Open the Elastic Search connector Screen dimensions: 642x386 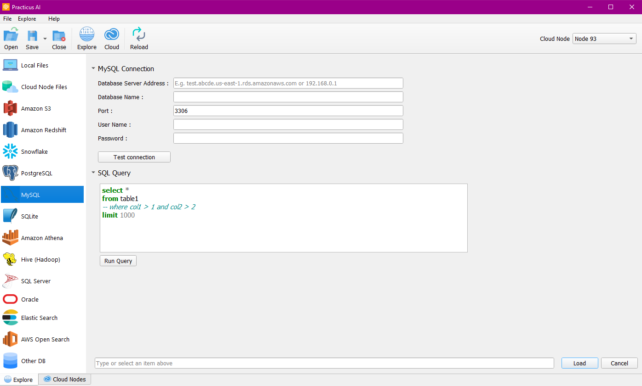pyautogui.click(x=39, y=318)
